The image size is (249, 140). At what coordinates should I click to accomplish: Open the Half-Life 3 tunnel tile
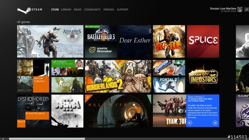(118, 111)
